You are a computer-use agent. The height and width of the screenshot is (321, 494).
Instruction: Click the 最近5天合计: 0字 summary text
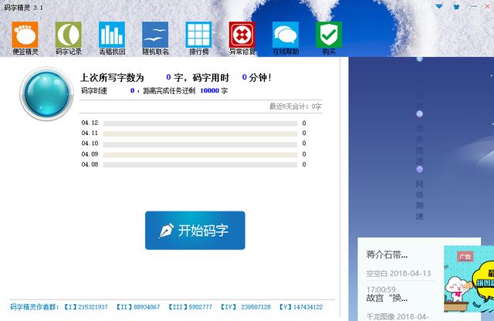tap(295, 106)
